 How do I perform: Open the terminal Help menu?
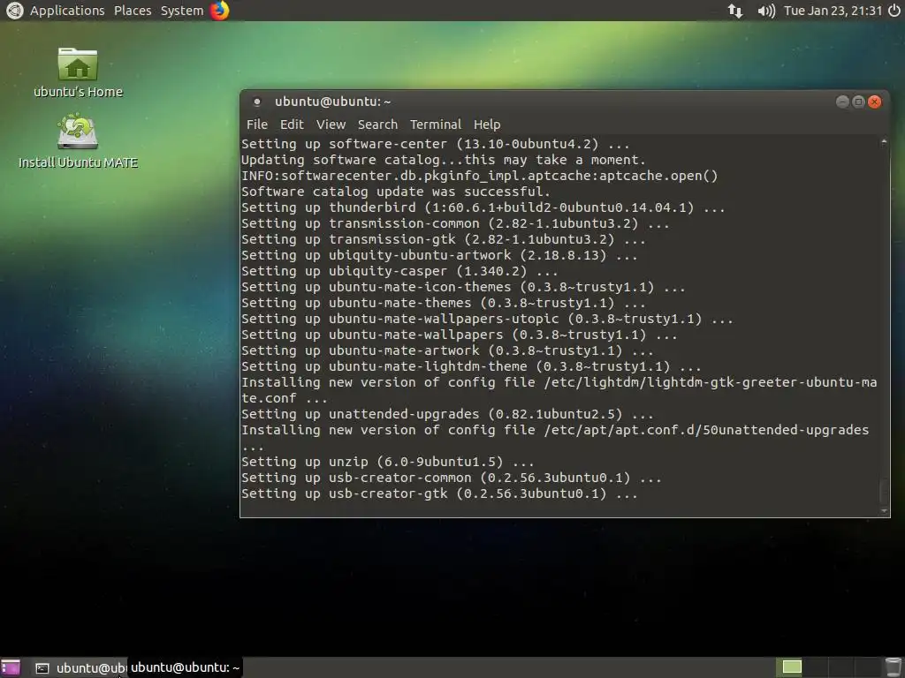click(x=487, y=124)
